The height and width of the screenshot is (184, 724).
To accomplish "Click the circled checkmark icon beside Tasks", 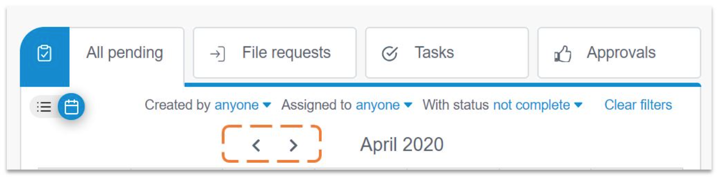I will [389, 54].
